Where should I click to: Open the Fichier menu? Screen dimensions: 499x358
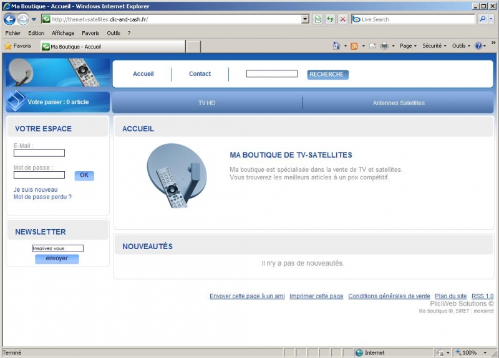tap(12, 33)
